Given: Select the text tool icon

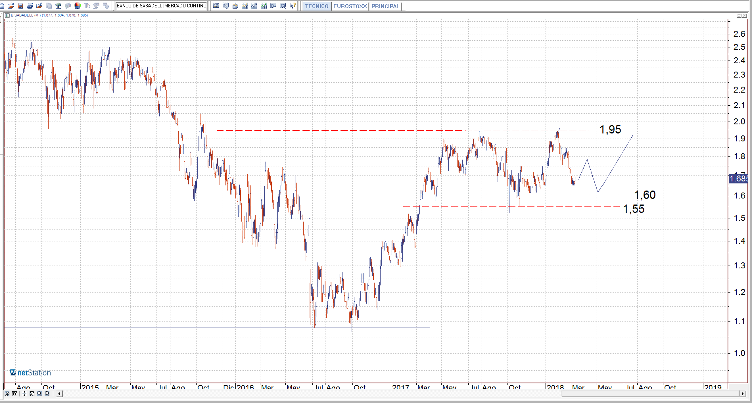Looking at the screenshot, I should [87, 6].
